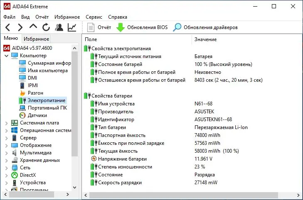This screenshot has width=303, height=200.
Task: Click the details pane horizontal scroll-right arrow
Action: click(x=298, y=195)
